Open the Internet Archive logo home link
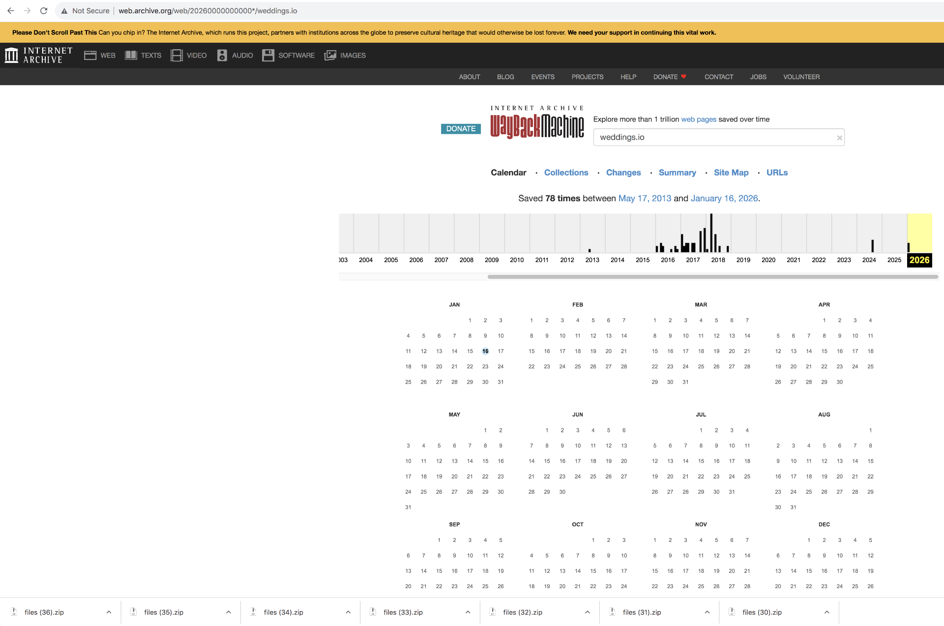Screen dimensions: 944x626 point(39,55)
